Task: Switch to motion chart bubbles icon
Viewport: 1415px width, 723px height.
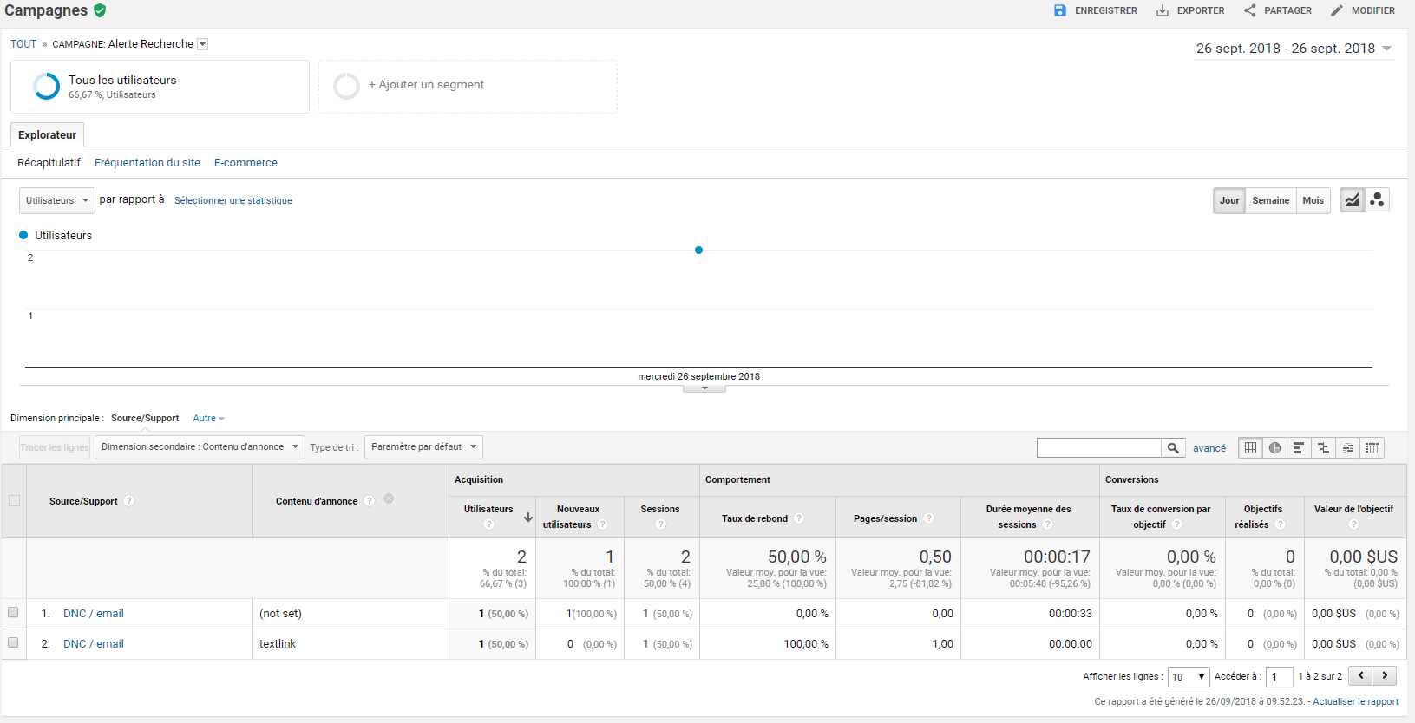Action: (1377, 200)
